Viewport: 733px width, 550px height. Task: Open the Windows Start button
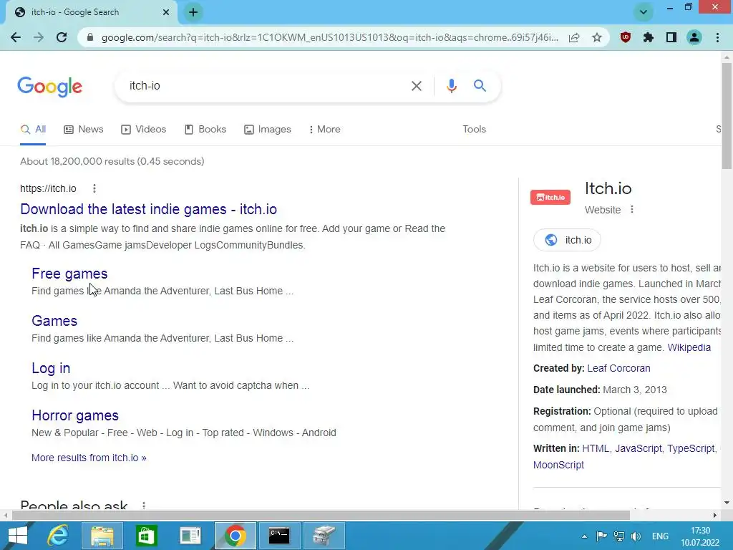coord(17,536)
